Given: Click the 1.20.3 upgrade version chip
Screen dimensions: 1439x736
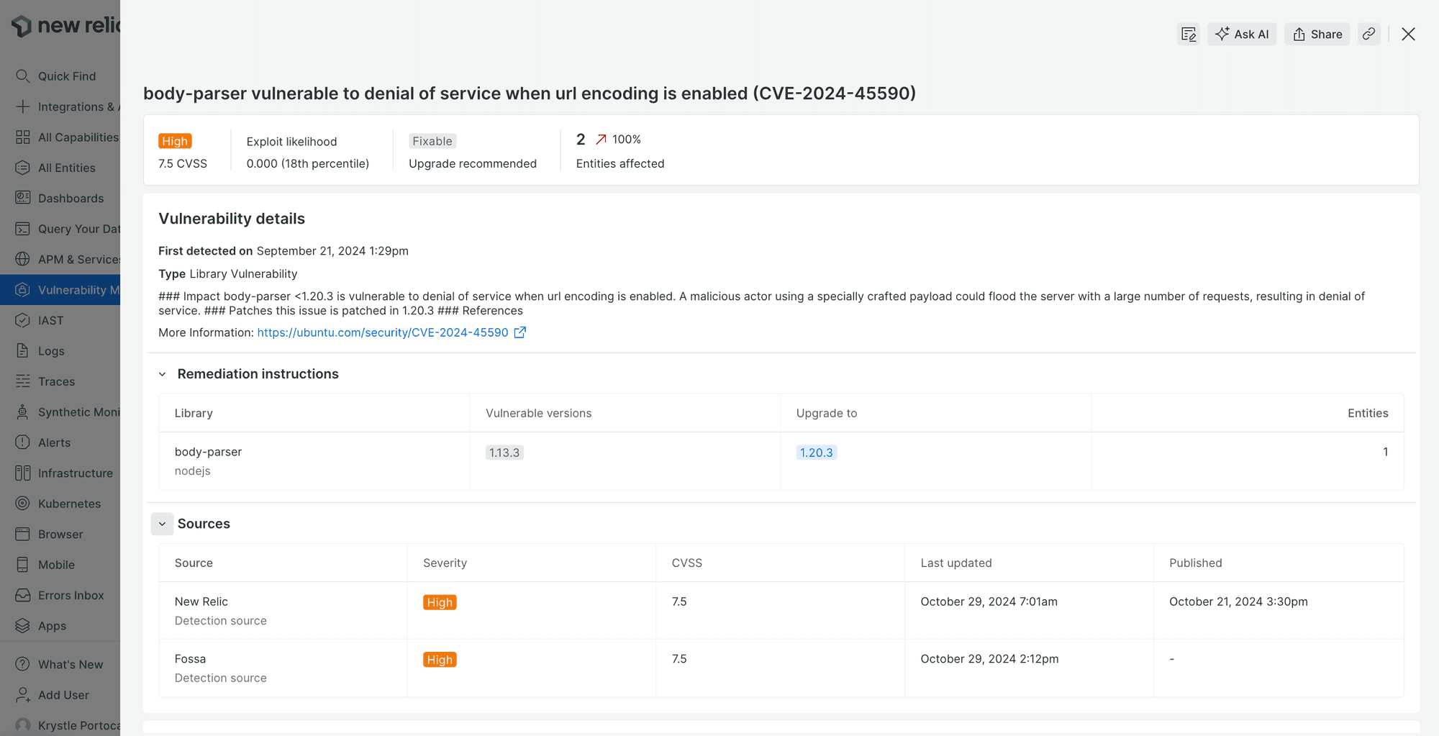Looking at the screenshot, I should tap(816, 452).
